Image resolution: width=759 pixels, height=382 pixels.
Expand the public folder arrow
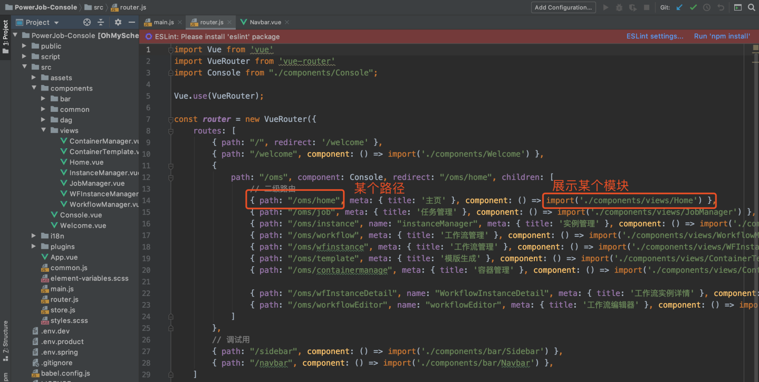click(24, 46)
